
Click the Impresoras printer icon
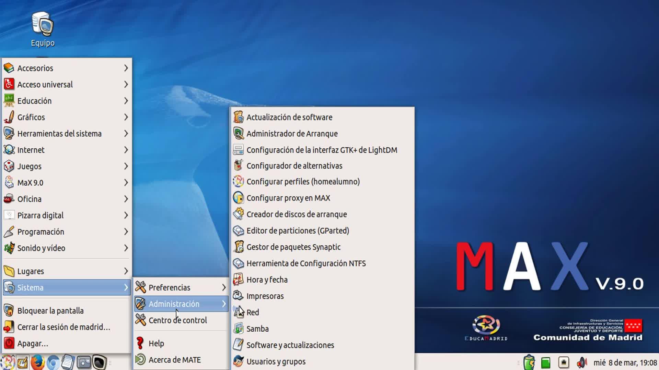click(238, 296)
